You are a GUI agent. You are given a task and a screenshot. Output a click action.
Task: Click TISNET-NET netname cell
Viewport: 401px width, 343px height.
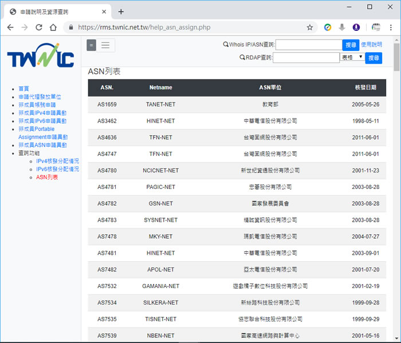click(x=160, y=319)
